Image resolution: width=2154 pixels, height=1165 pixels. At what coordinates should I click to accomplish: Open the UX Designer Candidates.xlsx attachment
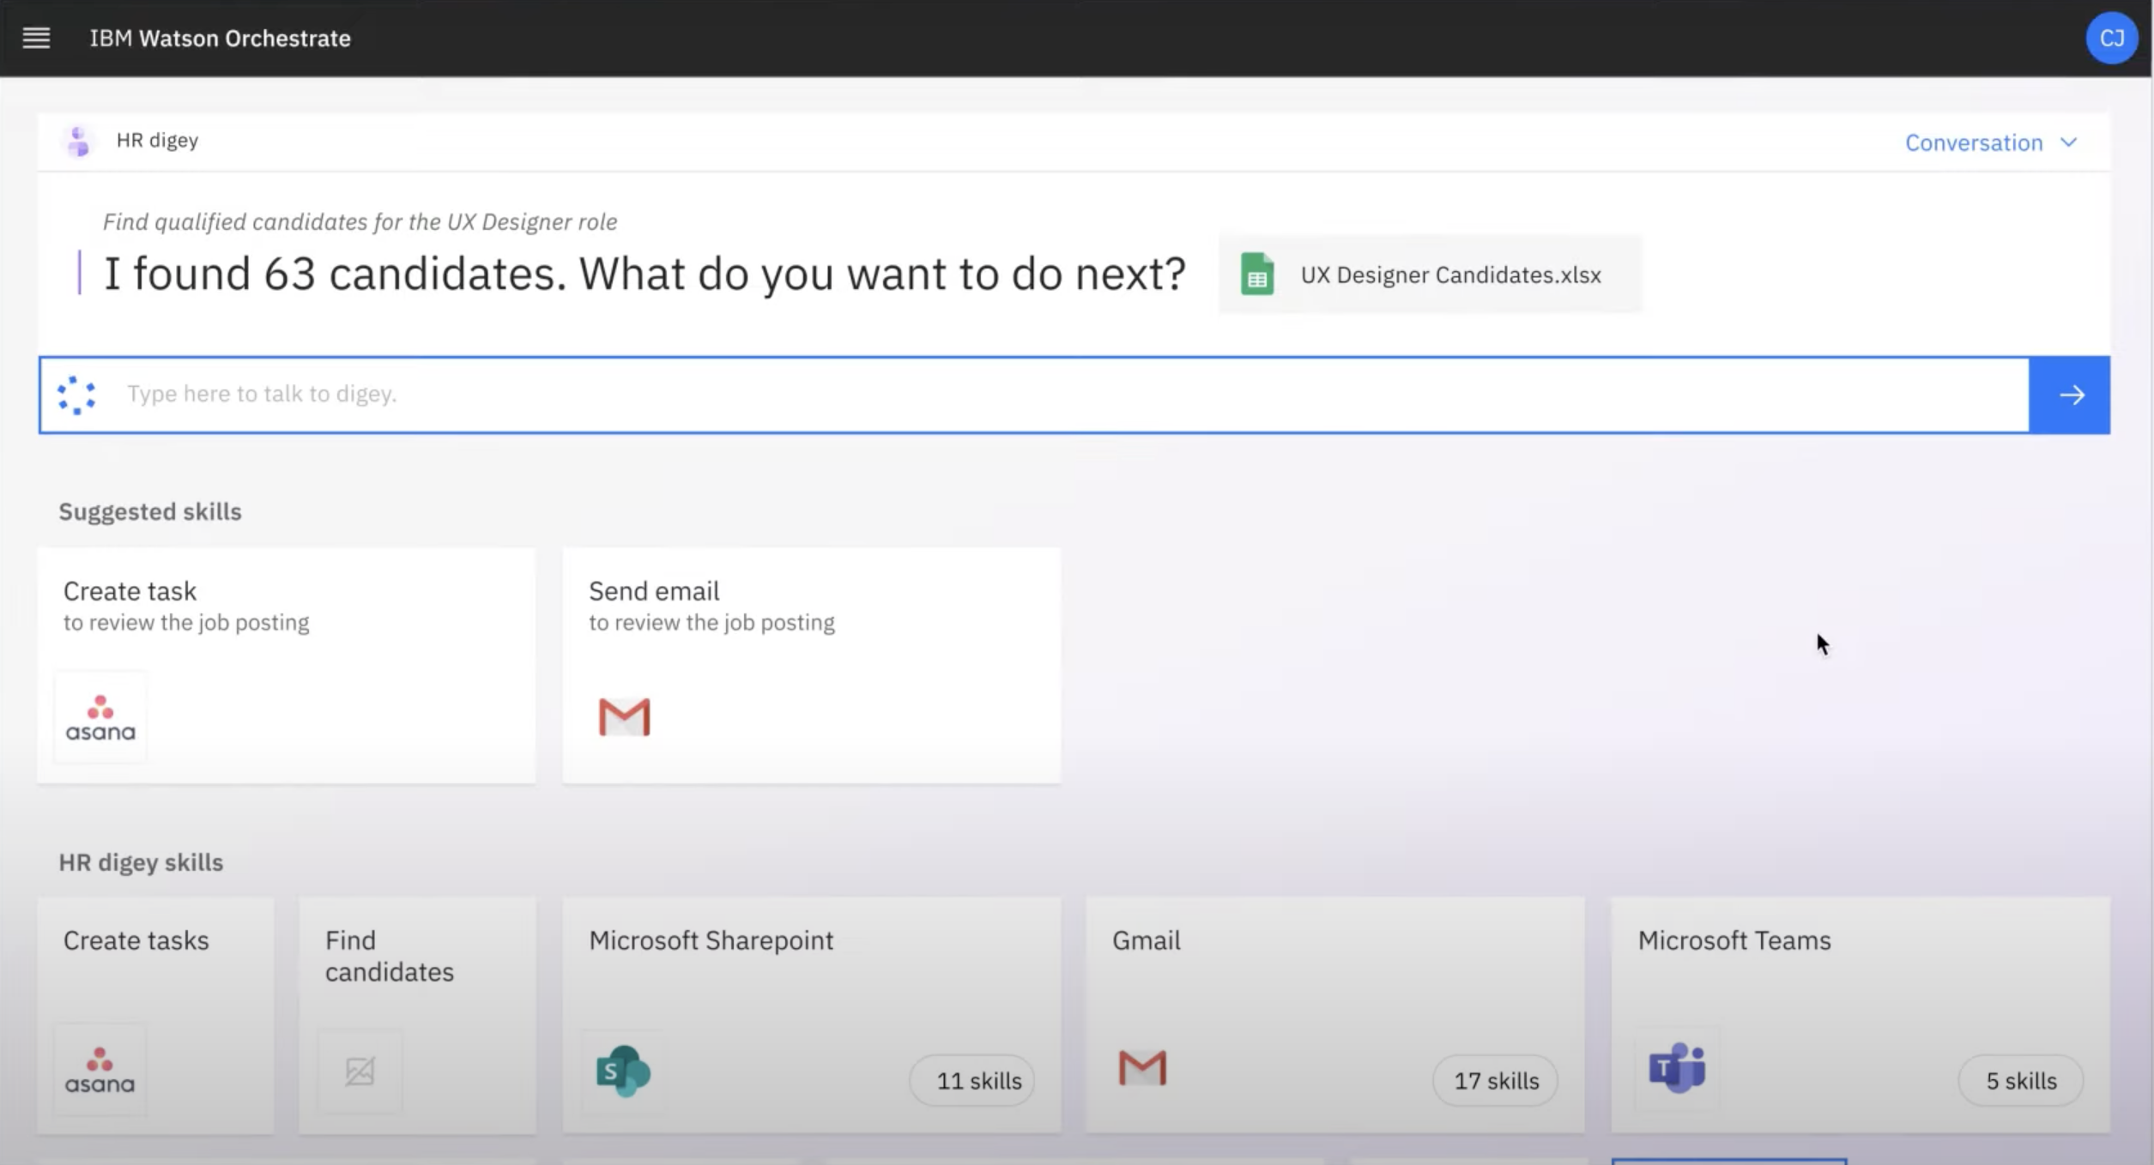coord(1430,275)
